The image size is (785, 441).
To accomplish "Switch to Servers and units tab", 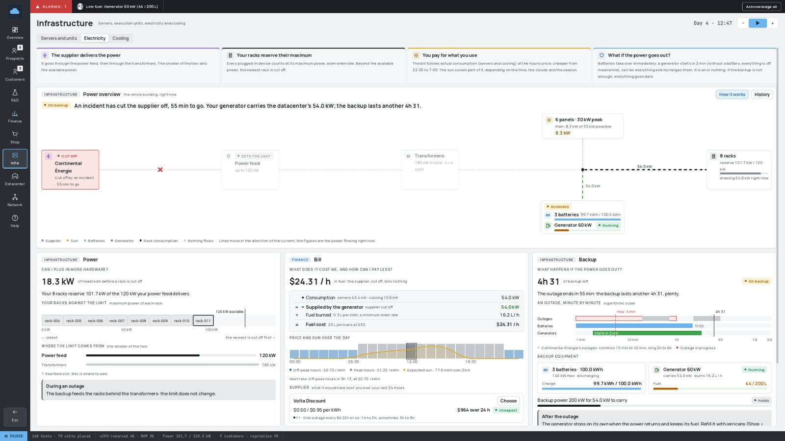I will coord(59,38).
